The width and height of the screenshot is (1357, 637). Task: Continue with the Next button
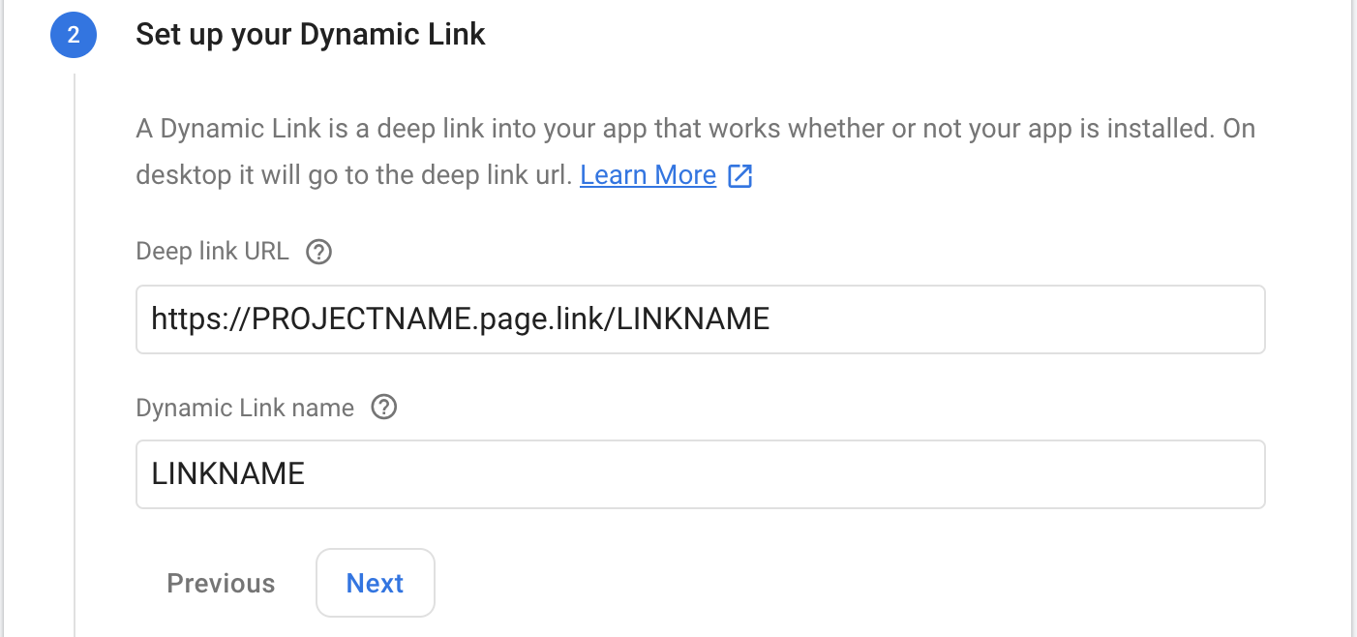376,584
